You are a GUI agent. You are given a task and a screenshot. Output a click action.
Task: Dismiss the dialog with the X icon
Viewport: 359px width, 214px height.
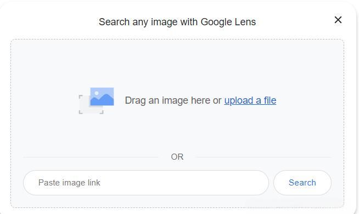tap(338, 20)
